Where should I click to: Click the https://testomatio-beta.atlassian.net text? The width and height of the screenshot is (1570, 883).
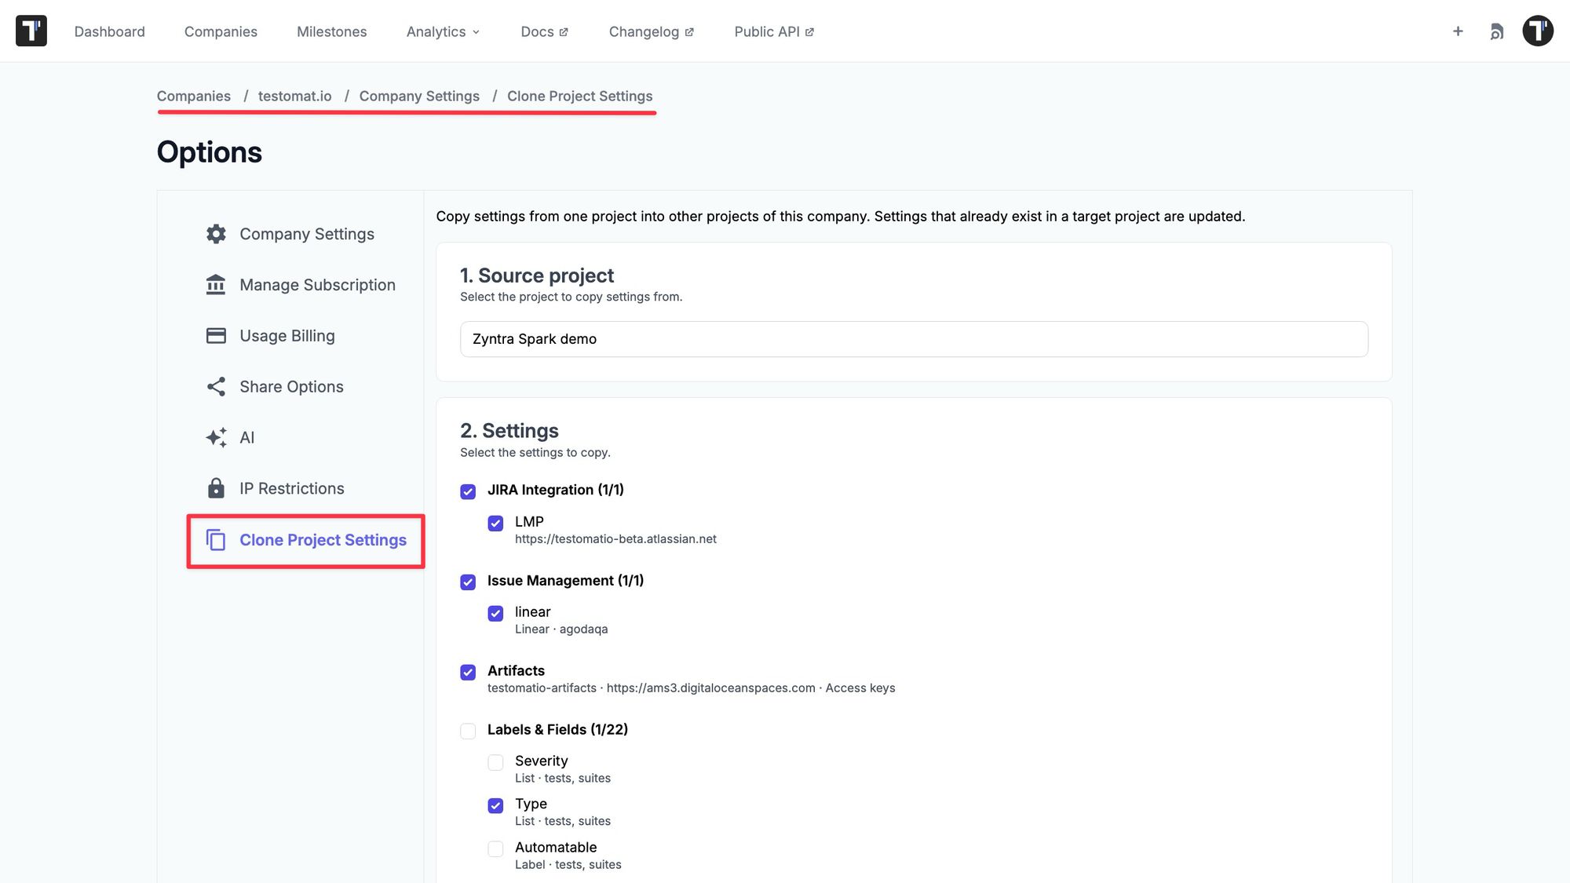615,539
